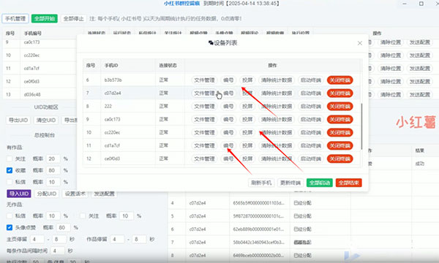Click 清除位置 in main row d036c48

coord(391,95)
